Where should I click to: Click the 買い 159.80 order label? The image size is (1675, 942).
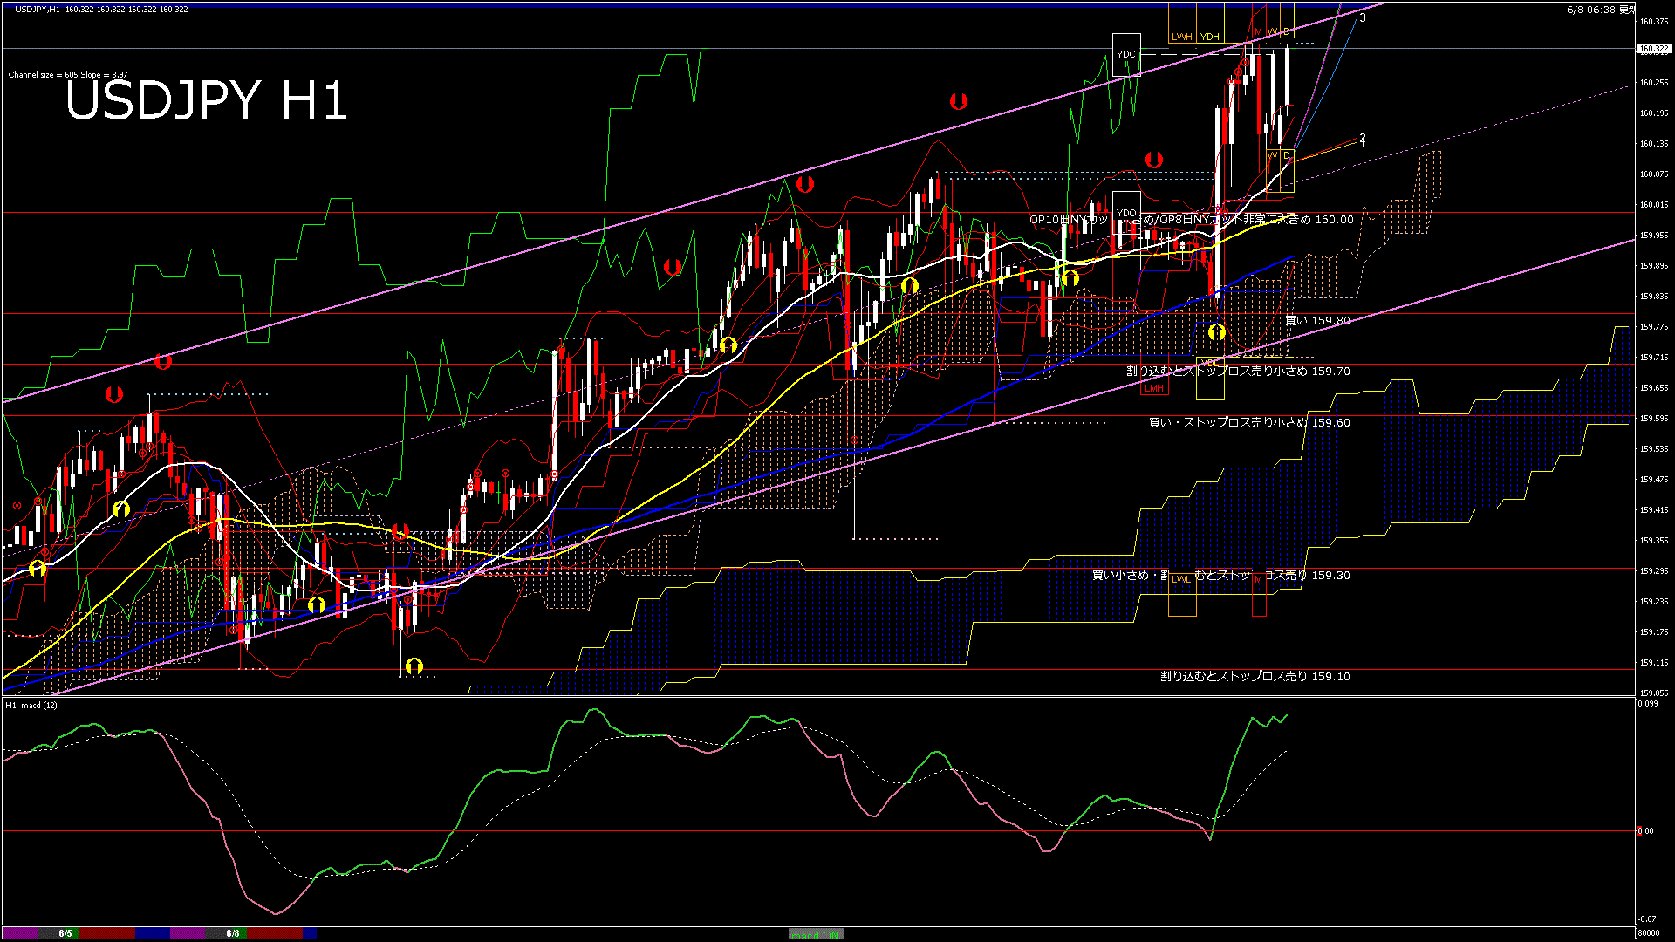click(x=1317, y=321)
